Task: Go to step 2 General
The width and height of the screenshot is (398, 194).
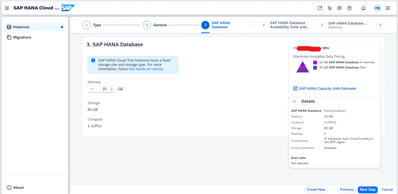Action: (x=155, y=25)
